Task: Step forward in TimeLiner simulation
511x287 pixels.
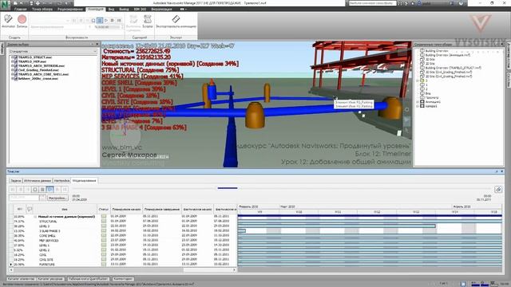Action: [57, 189]
